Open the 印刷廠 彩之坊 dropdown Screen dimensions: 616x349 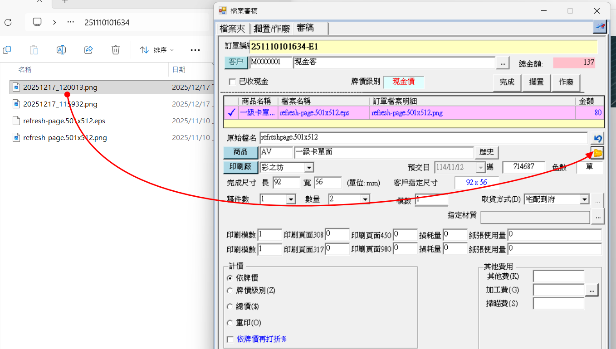pyautogui.click(x=308, y=168)
